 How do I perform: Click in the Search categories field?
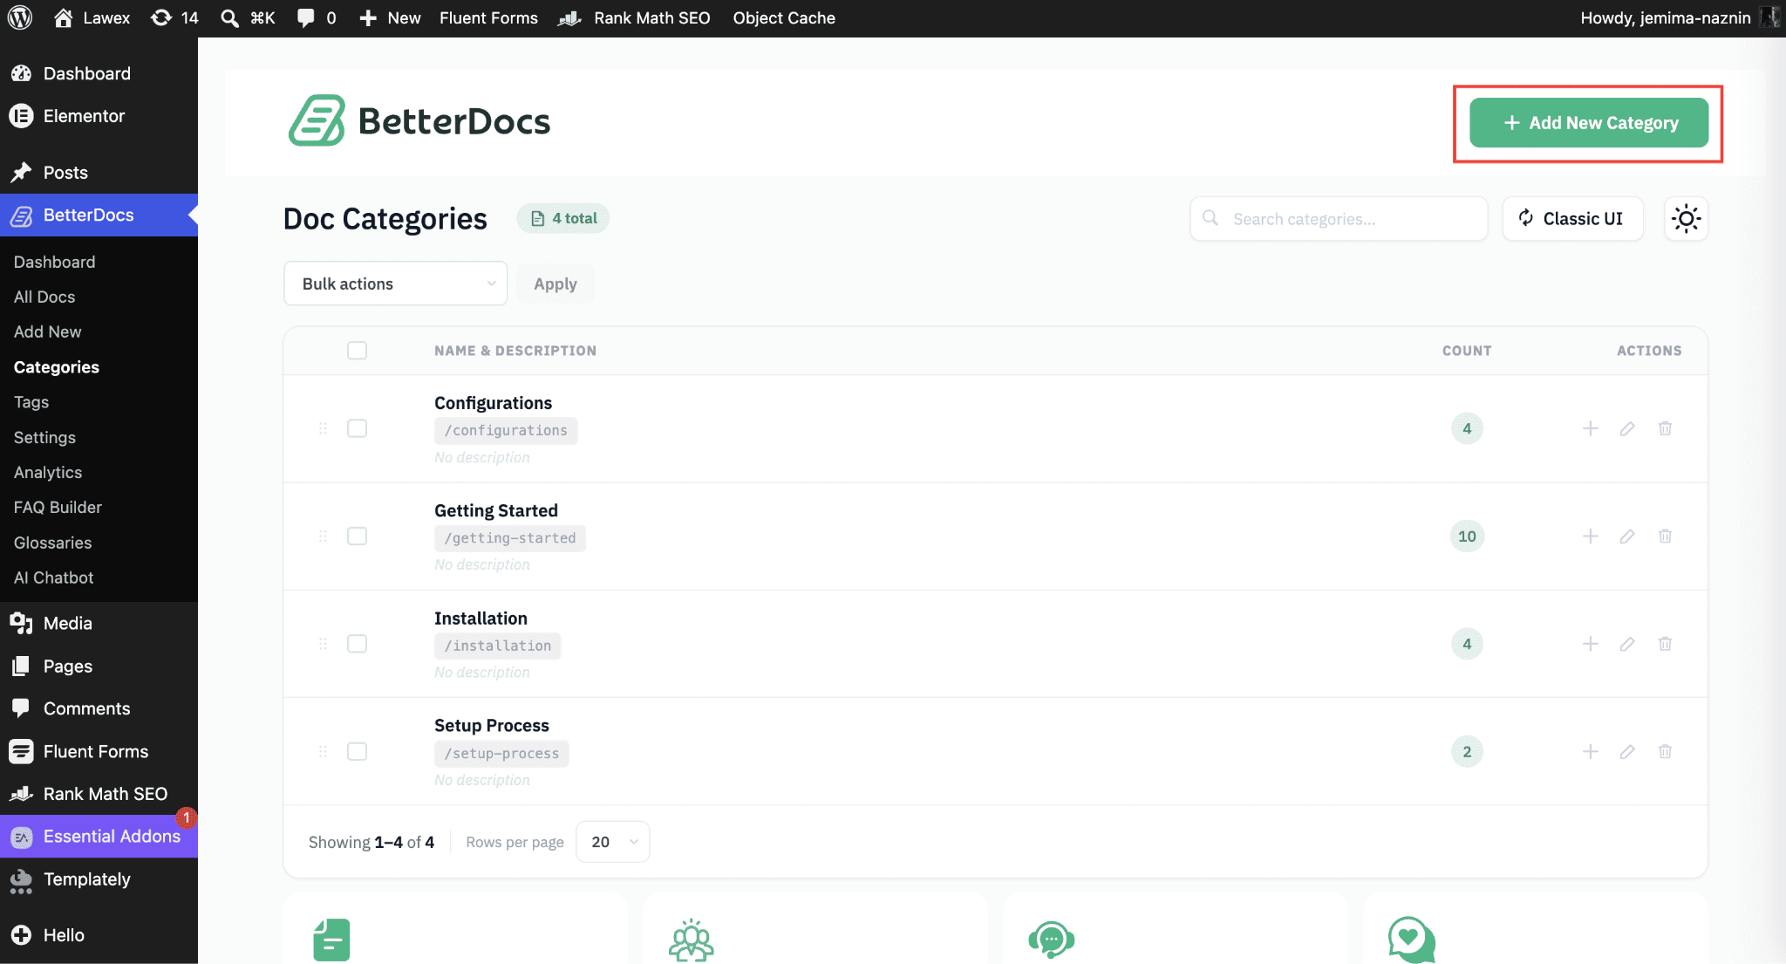pos(1339,218)
